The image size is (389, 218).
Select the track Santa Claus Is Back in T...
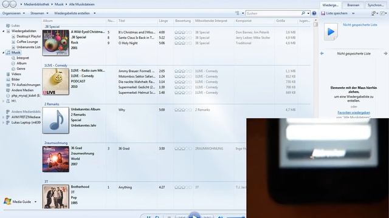pos(136,38)
